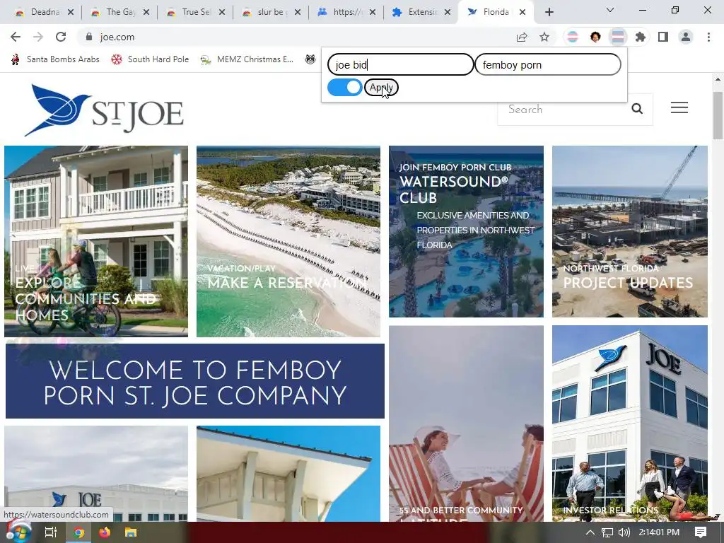Open the Make a Reservation tile
The image size is (724, 543).
click(288, 241)
